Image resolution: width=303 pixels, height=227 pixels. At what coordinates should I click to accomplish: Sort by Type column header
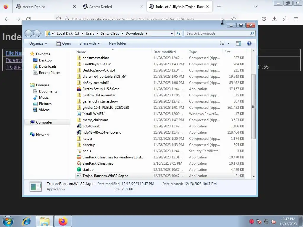(x=205, y=52)
